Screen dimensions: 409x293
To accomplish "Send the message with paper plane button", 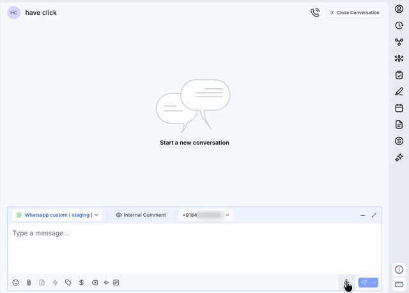I will pos(364,283).
